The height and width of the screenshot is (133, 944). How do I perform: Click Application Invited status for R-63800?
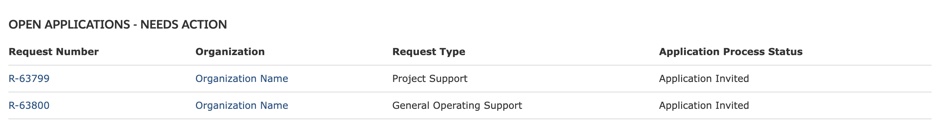point(704,105)
